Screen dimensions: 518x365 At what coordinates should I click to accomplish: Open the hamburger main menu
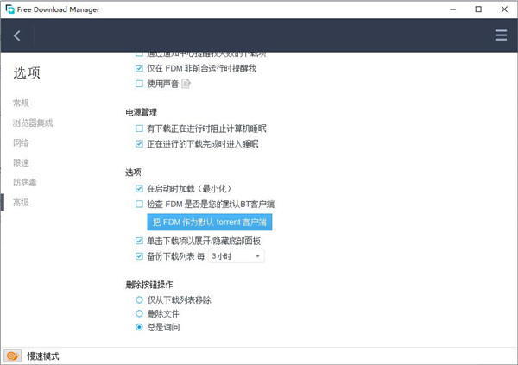(501, 35)
